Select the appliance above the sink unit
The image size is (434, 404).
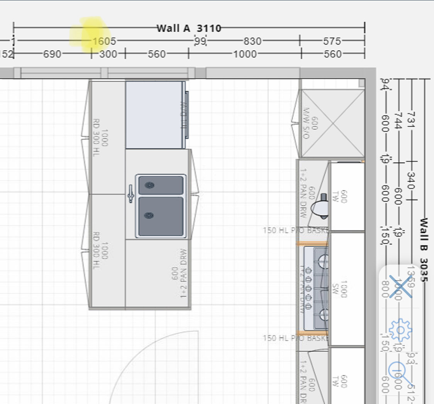(154, 115)
